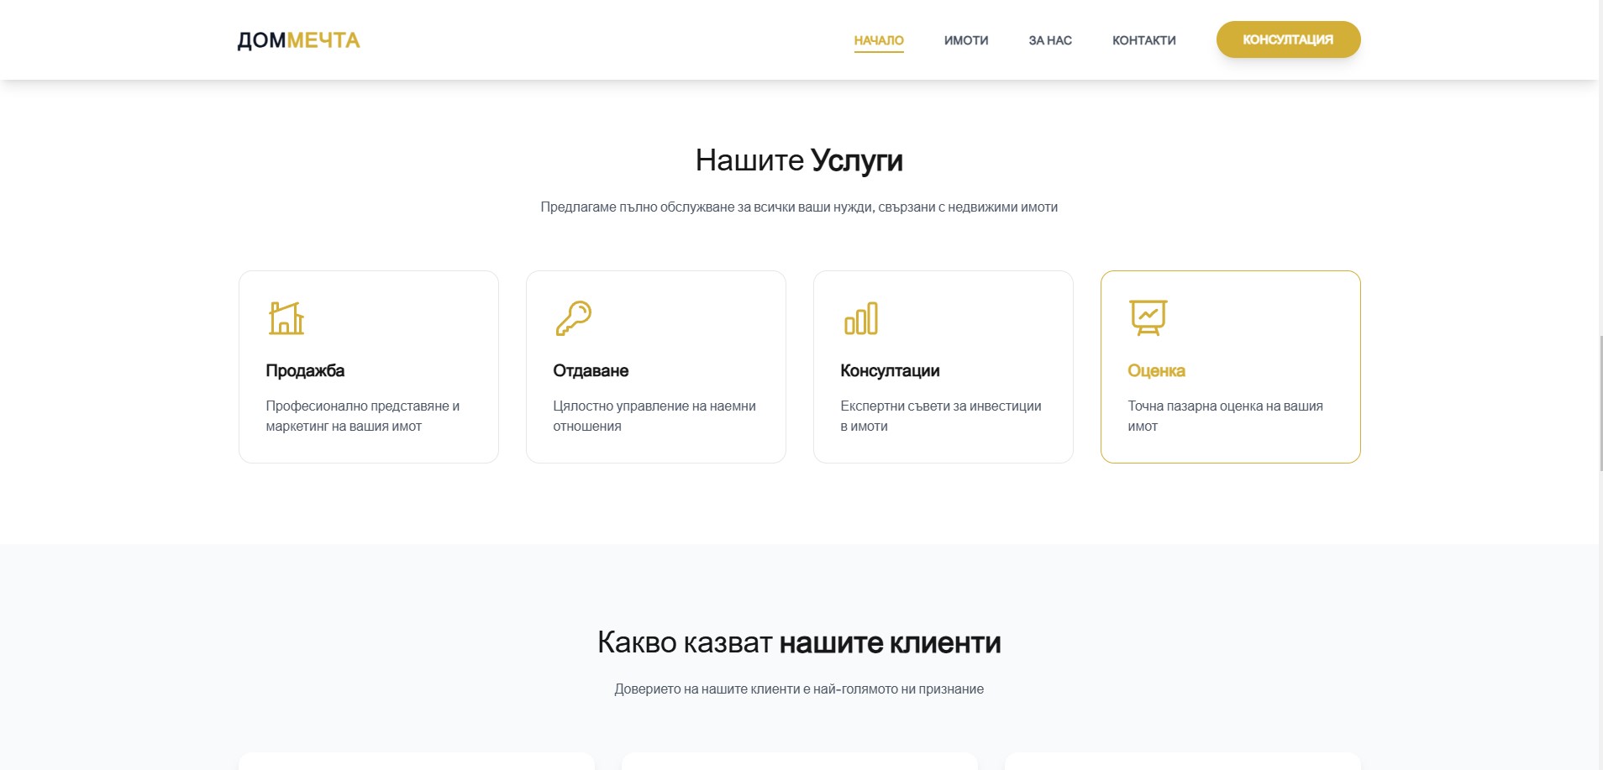Open the Продажба service card
This screenshot has height=770, width=1603.
(x=368, y=366)
